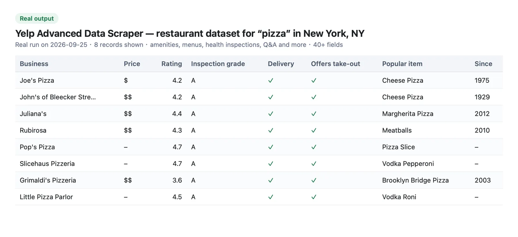The height and width of the screenshot is (237, 518).
Task: Select the Joe's Pizza business name
Action: tap(37, 80)
